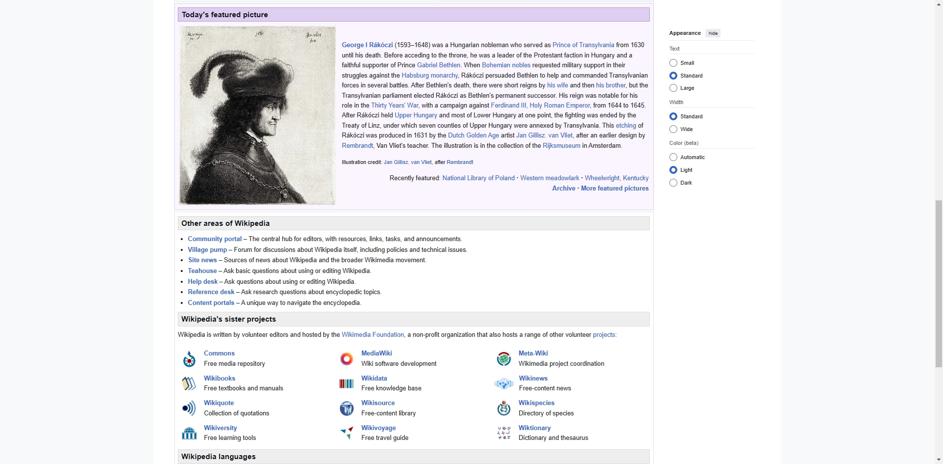Click the Wikidata barcode logo icon
Image resolution: width=943 pixels, height=464 pixels.
tap(346, 383)
